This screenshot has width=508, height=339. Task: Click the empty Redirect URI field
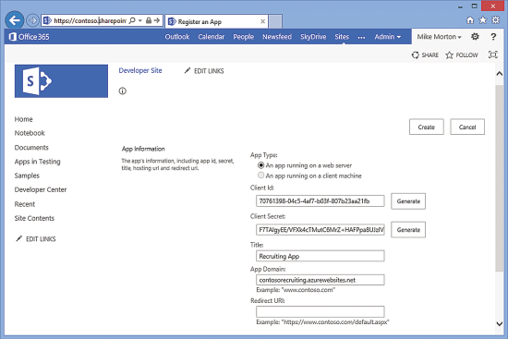(321, 311)
